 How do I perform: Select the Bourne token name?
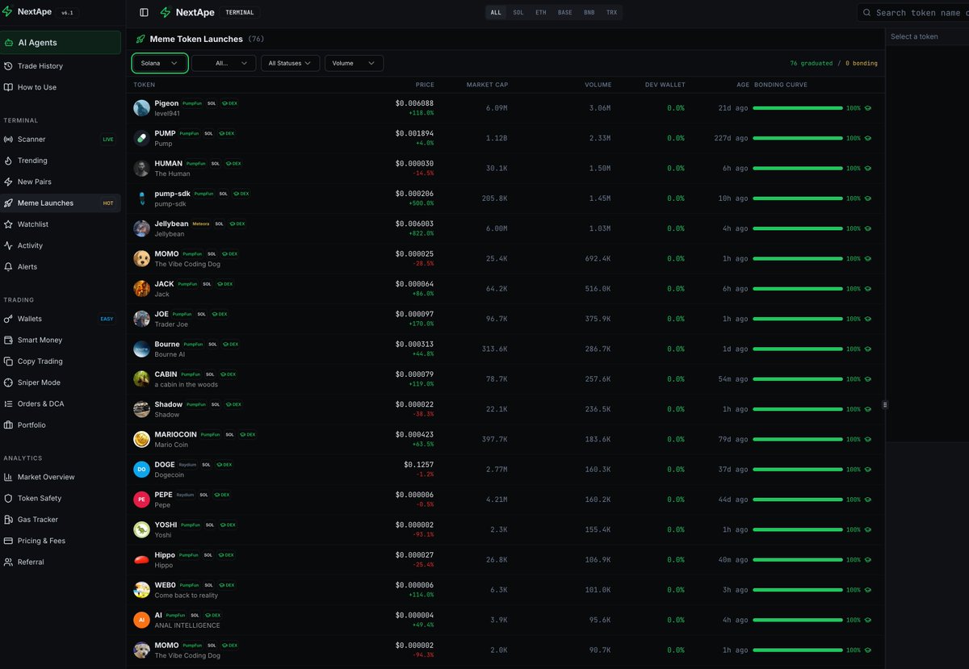pos(167,344)
